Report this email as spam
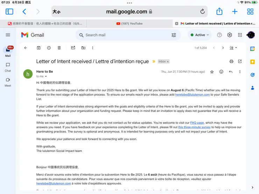259x194 pixels. click(49, 48)
